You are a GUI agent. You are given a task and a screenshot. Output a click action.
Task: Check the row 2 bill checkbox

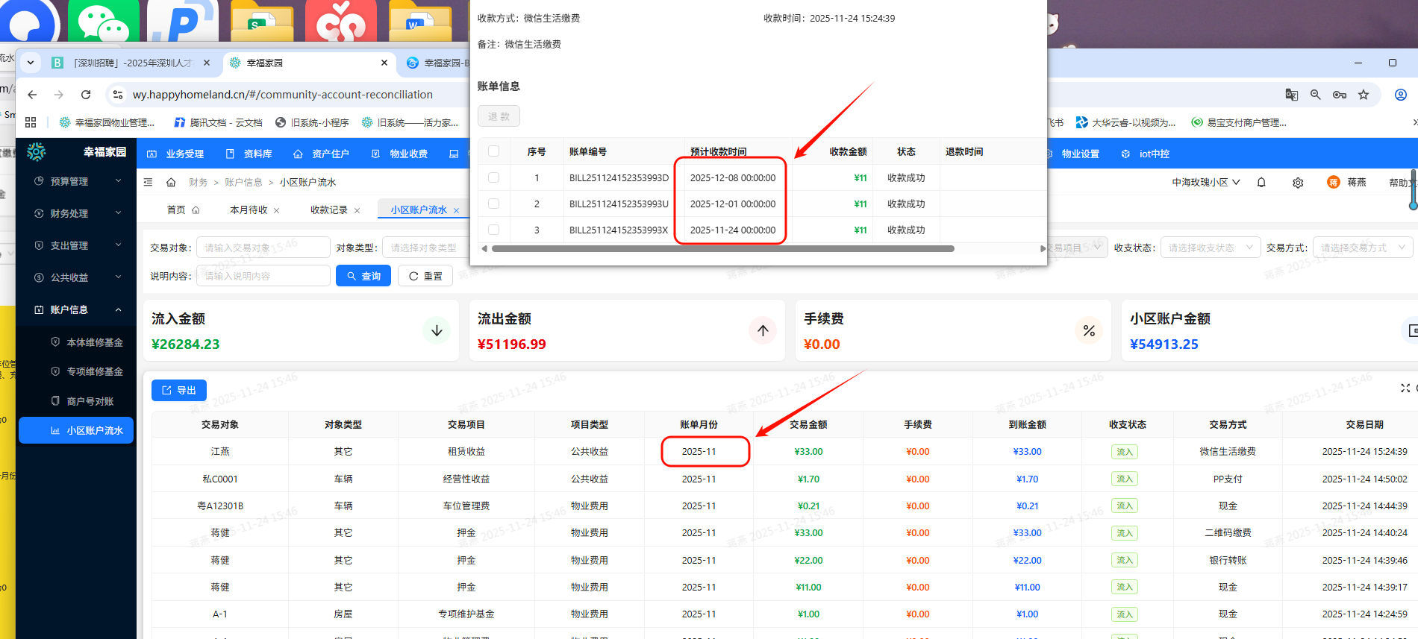[493, 204]
